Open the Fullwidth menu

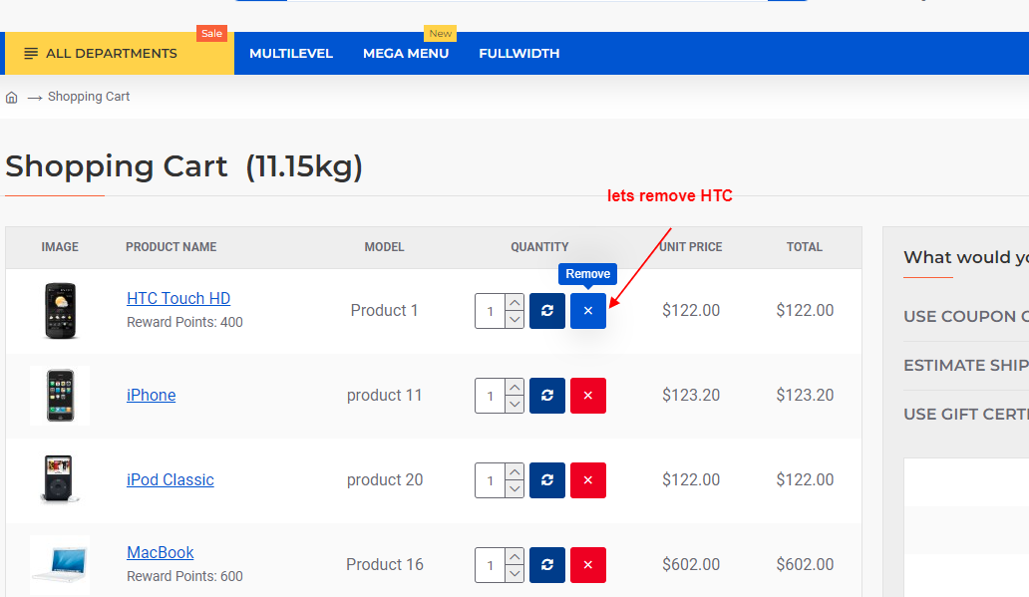[519, 53]
